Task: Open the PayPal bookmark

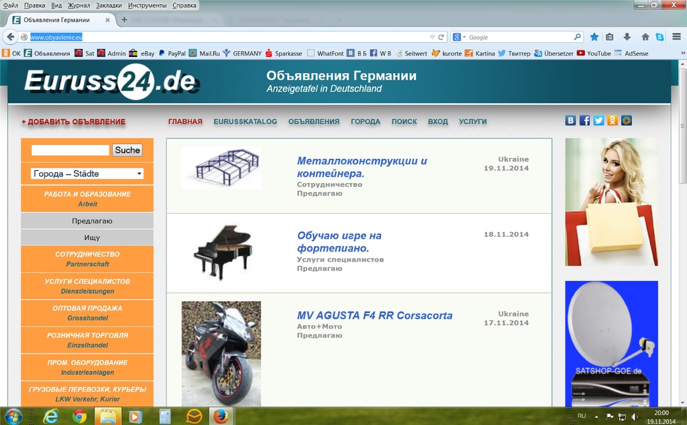Action: [172, 54]
